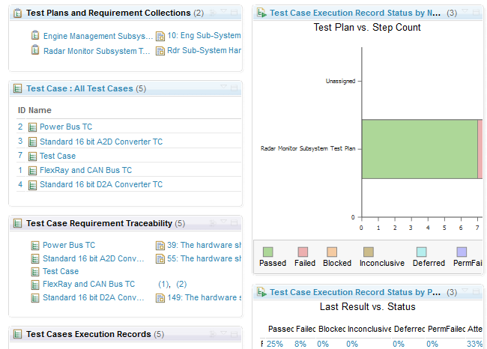Open Radar Monitor Subsystem test plan link
Image resolution: width=487 pixels, height=349 pixels.
tap(97, 51)
